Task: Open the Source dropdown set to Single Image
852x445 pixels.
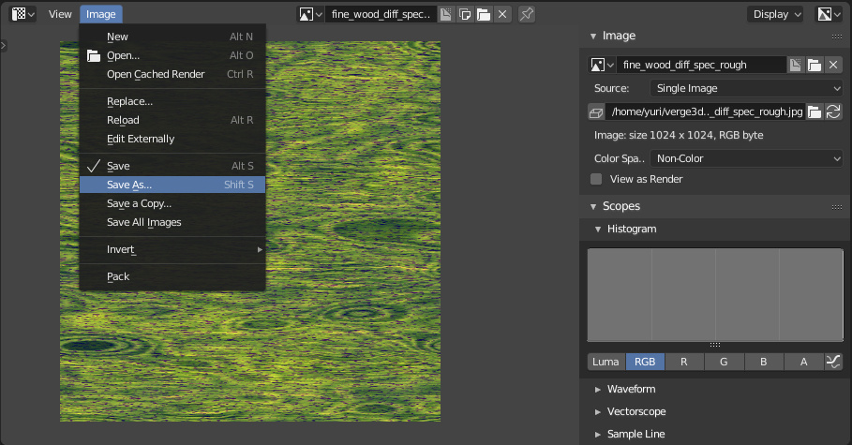Action: [x=746, y=88]
